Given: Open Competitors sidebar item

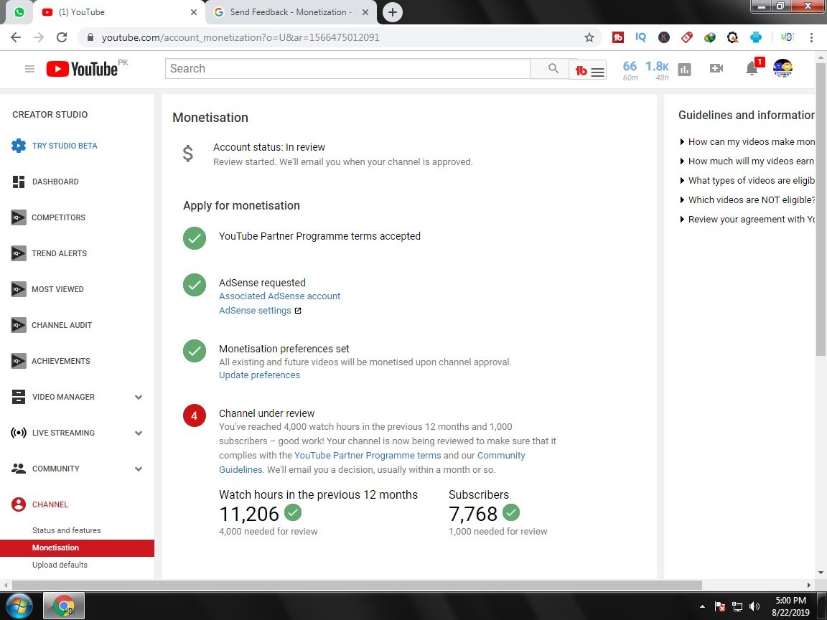Looking at the screenshot, I should pos(49,217).
